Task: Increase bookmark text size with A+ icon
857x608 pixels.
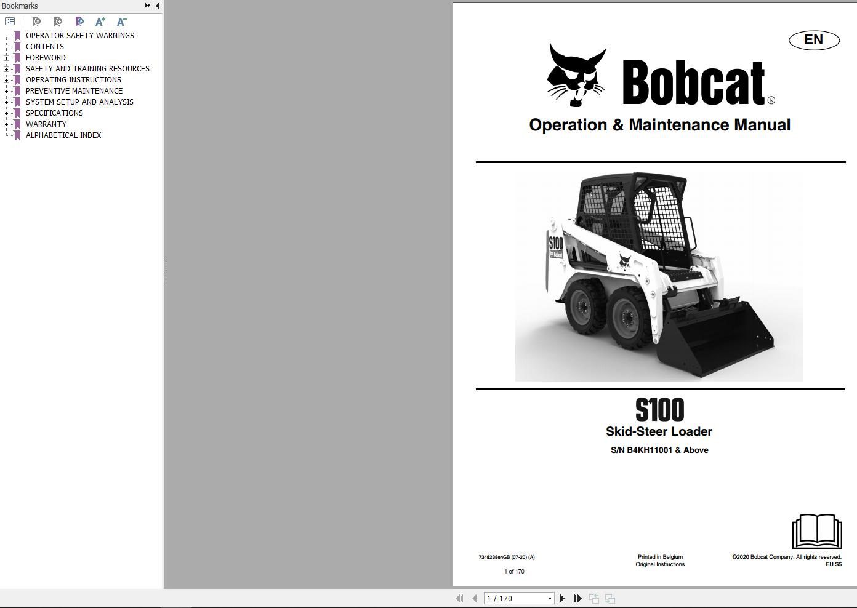Action: point(100,22)
